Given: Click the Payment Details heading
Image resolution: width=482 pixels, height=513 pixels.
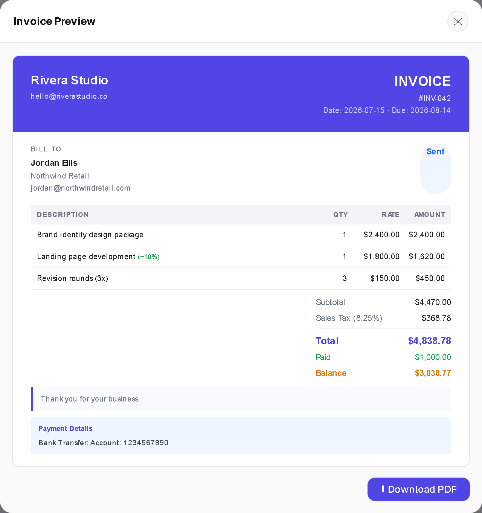Looking at the screenshot, I should coord(65,429).
